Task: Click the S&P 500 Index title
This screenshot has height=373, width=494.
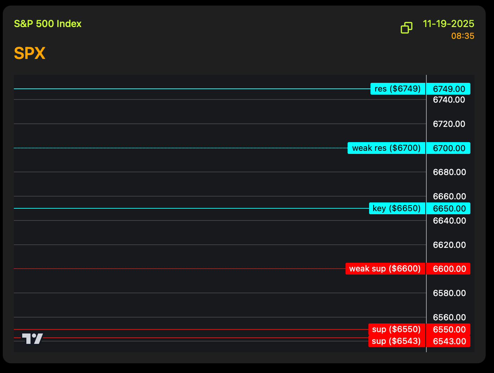Action: pos(48,24)
